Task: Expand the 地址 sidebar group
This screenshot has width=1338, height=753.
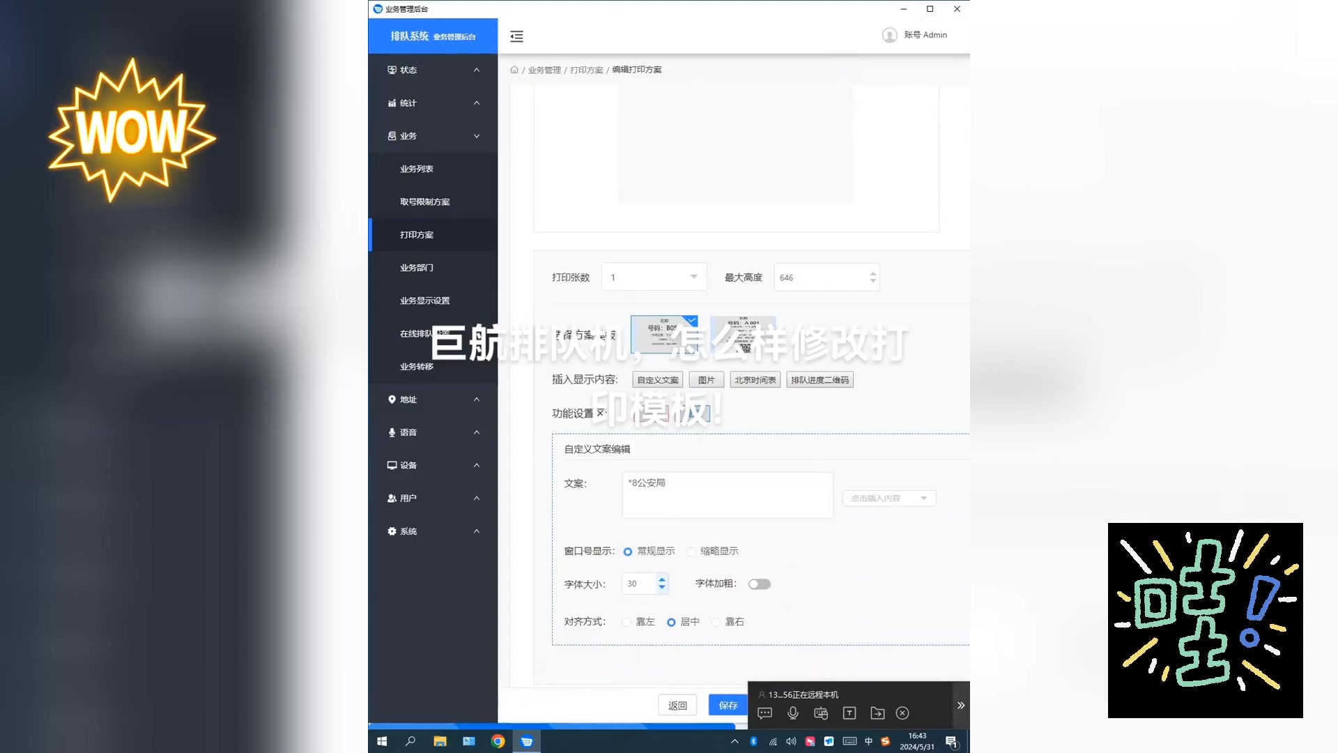Action: coord(433,400)
